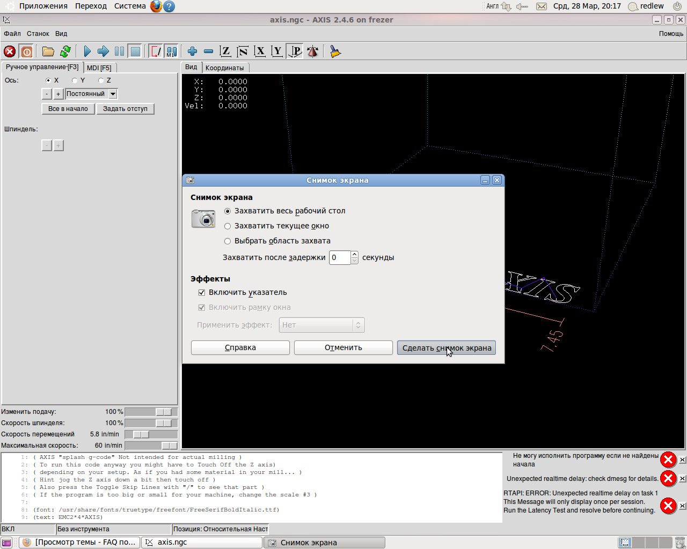Increase the capture delay seconds with the up arrow
Viewport: 687px width, 549px height.
pos(354,254)
